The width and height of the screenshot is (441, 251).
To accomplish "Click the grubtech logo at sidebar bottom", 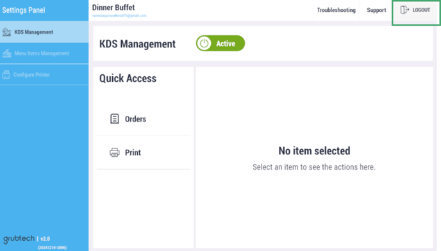I will point(19,239).
